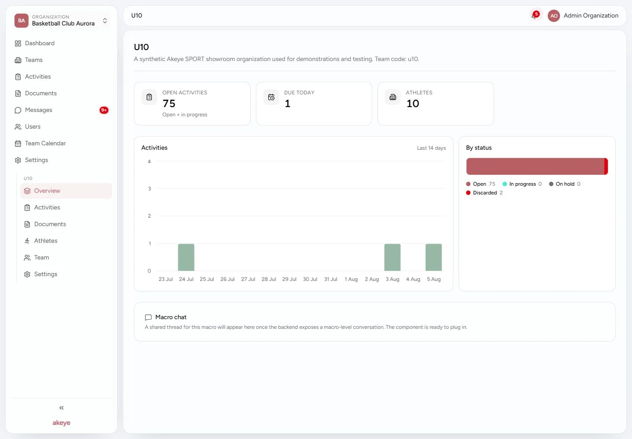
Task: Click the red Open status bar segment
Action: coord(535,166)
